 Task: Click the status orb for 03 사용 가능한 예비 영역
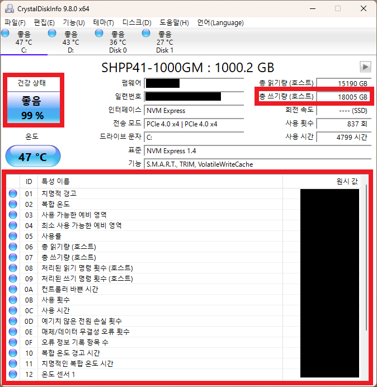tap(13, 215)
